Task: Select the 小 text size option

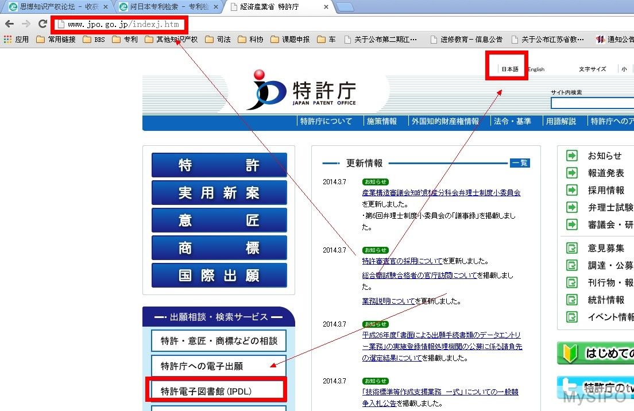Action: click(x=624, y=69)
